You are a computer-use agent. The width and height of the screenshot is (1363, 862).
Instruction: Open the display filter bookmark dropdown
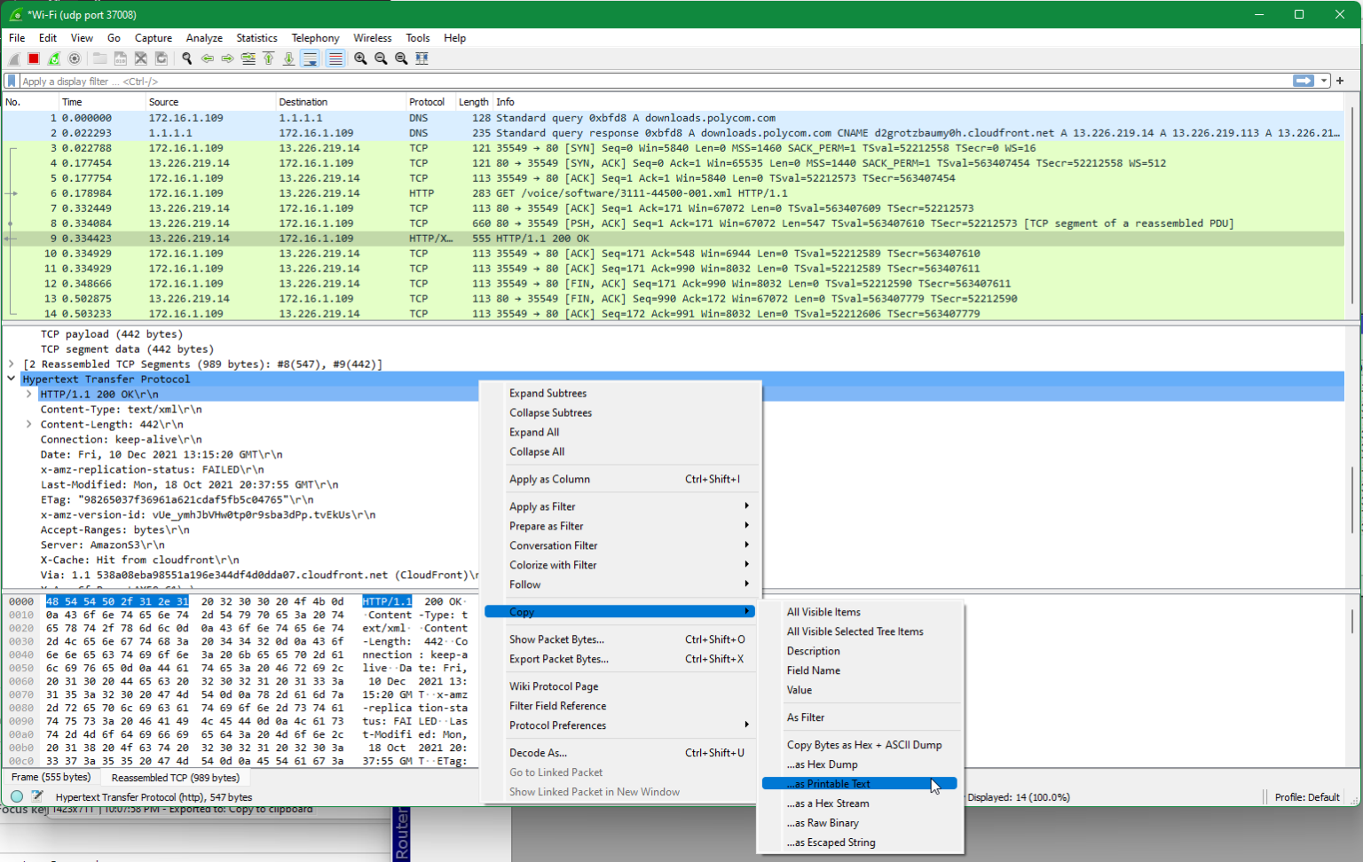point(11,80)
